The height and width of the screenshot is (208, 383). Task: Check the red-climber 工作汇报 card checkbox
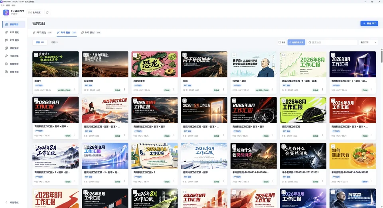pos(85,100)
